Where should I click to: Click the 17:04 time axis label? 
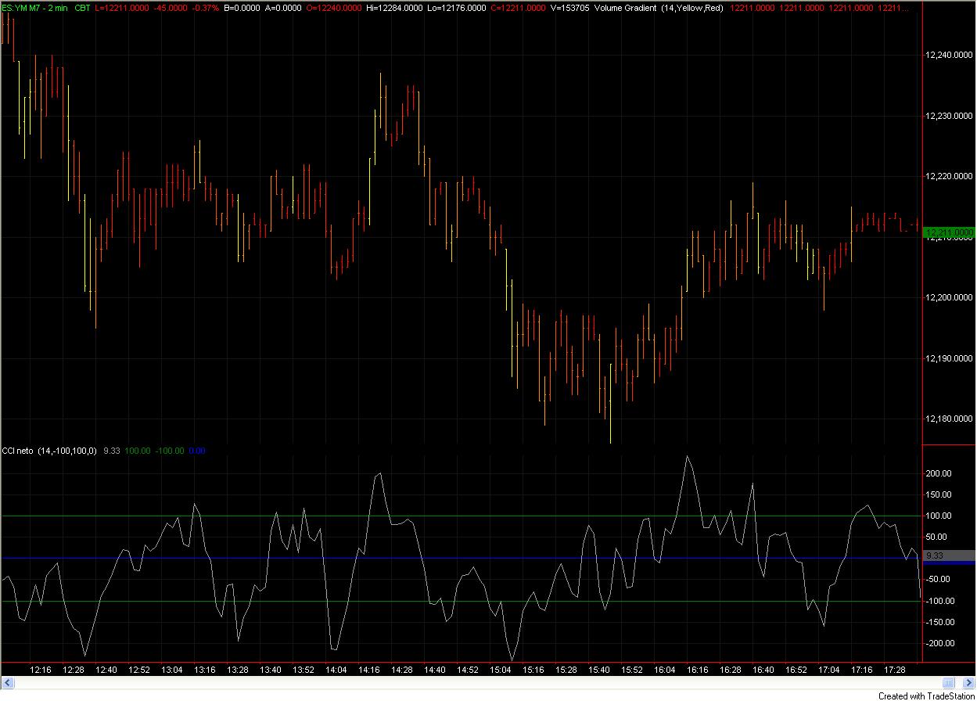[829, 670]
